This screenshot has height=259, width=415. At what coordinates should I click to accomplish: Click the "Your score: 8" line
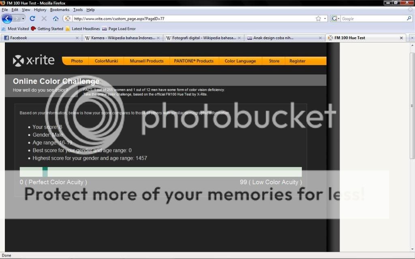pyautogui.click(x=47, y=127)
